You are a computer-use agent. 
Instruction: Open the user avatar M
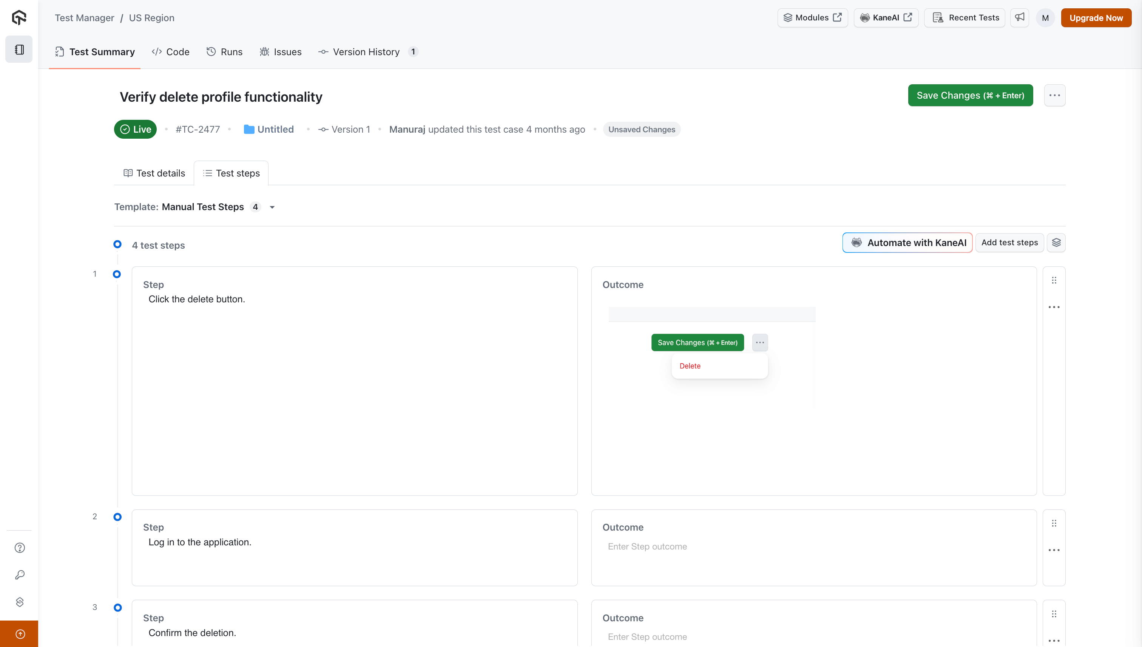coord(1045,18)
